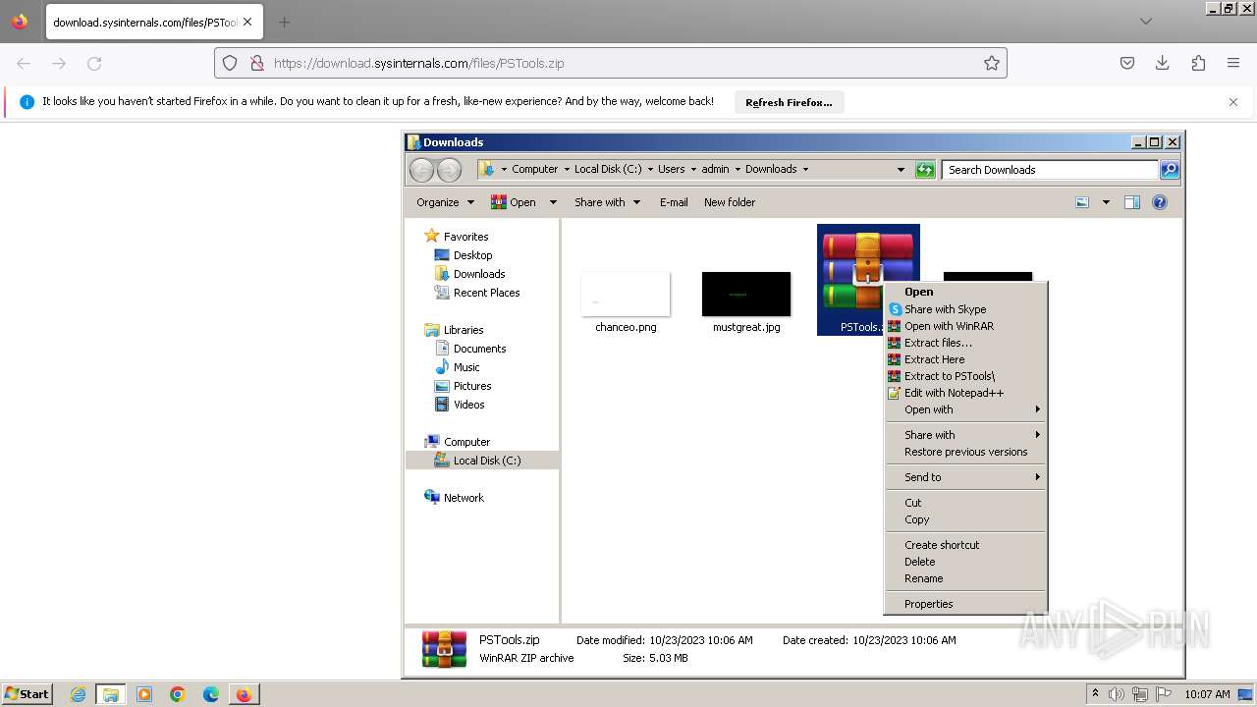Open Google Chrome from taskbar
This screenshot has width=1257, height=707.
click(x=178, y=694)
